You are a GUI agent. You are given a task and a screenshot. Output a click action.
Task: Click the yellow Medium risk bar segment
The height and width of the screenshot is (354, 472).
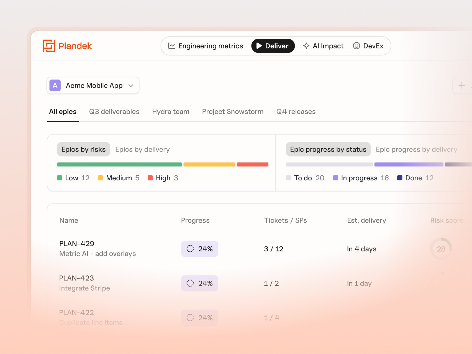(x=209, y=164)
